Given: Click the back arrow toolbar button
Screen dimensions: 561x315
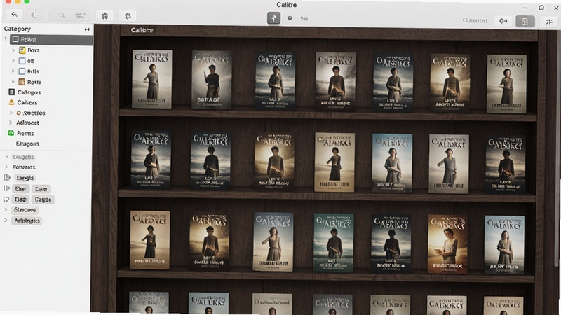Looking at the screenshot, I should point(14,15).
